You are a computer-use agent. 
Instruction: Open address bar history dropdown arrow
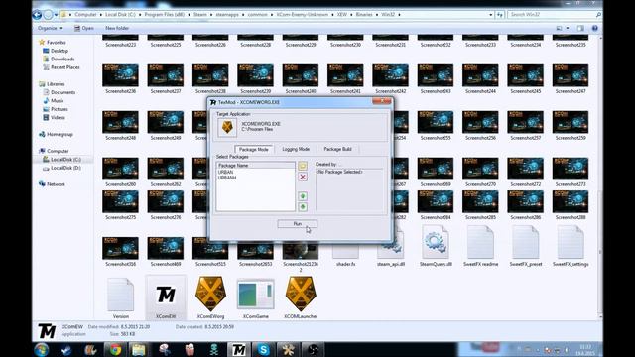(x=491, y=15)
